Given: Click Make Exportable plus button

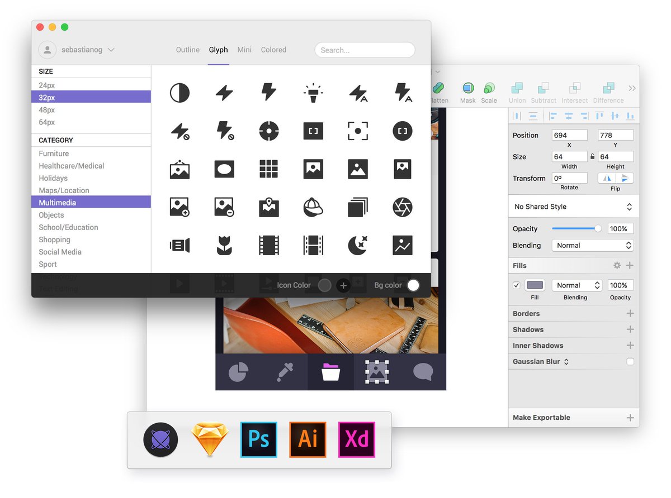Looking at the screenshot, I should [630, 418].
